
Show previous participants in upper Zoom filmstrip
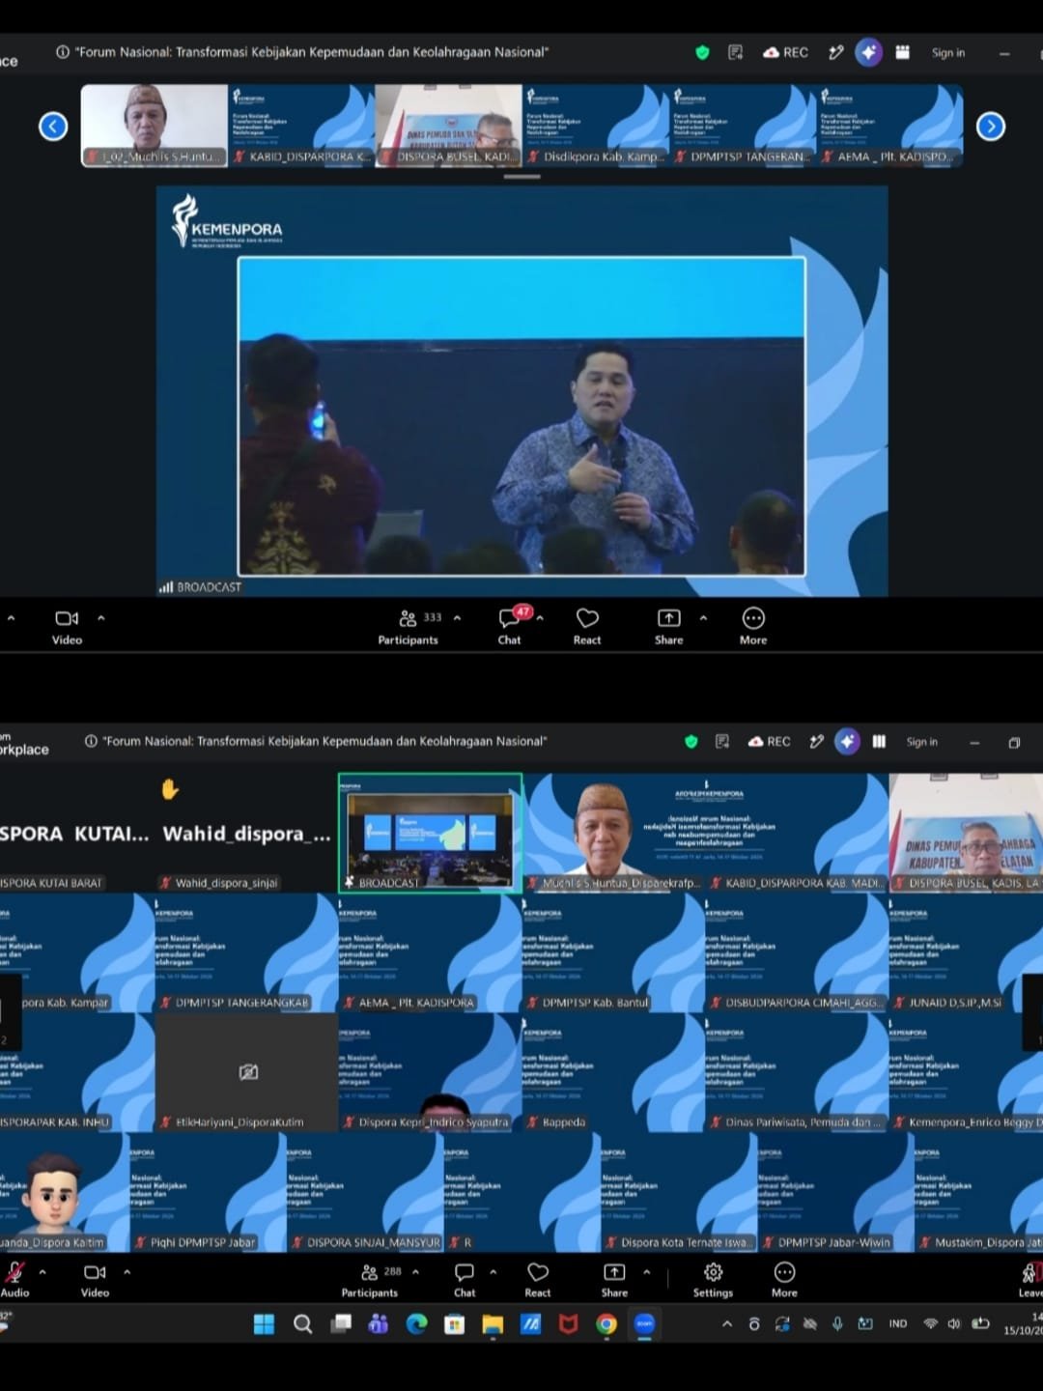pos(53,127)
